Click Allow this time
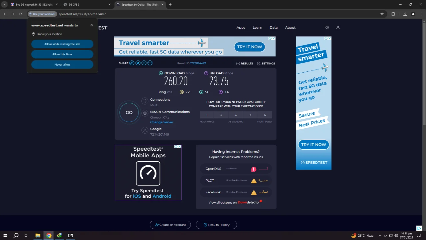 pyautogui.click(x=62, y=54)
